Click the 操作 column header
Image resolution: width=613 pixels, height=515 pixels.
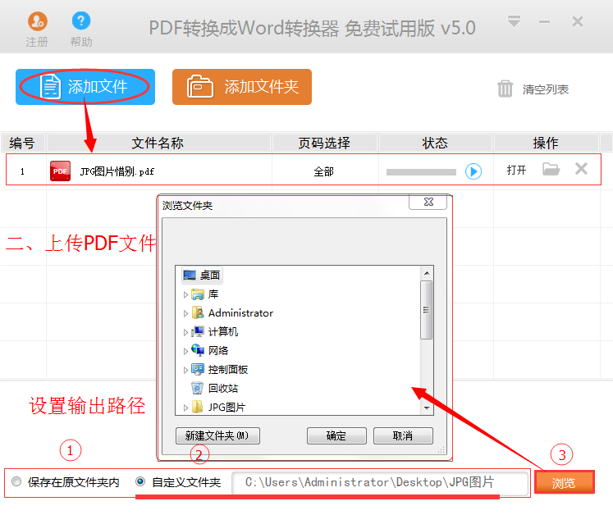coord(546,143)
